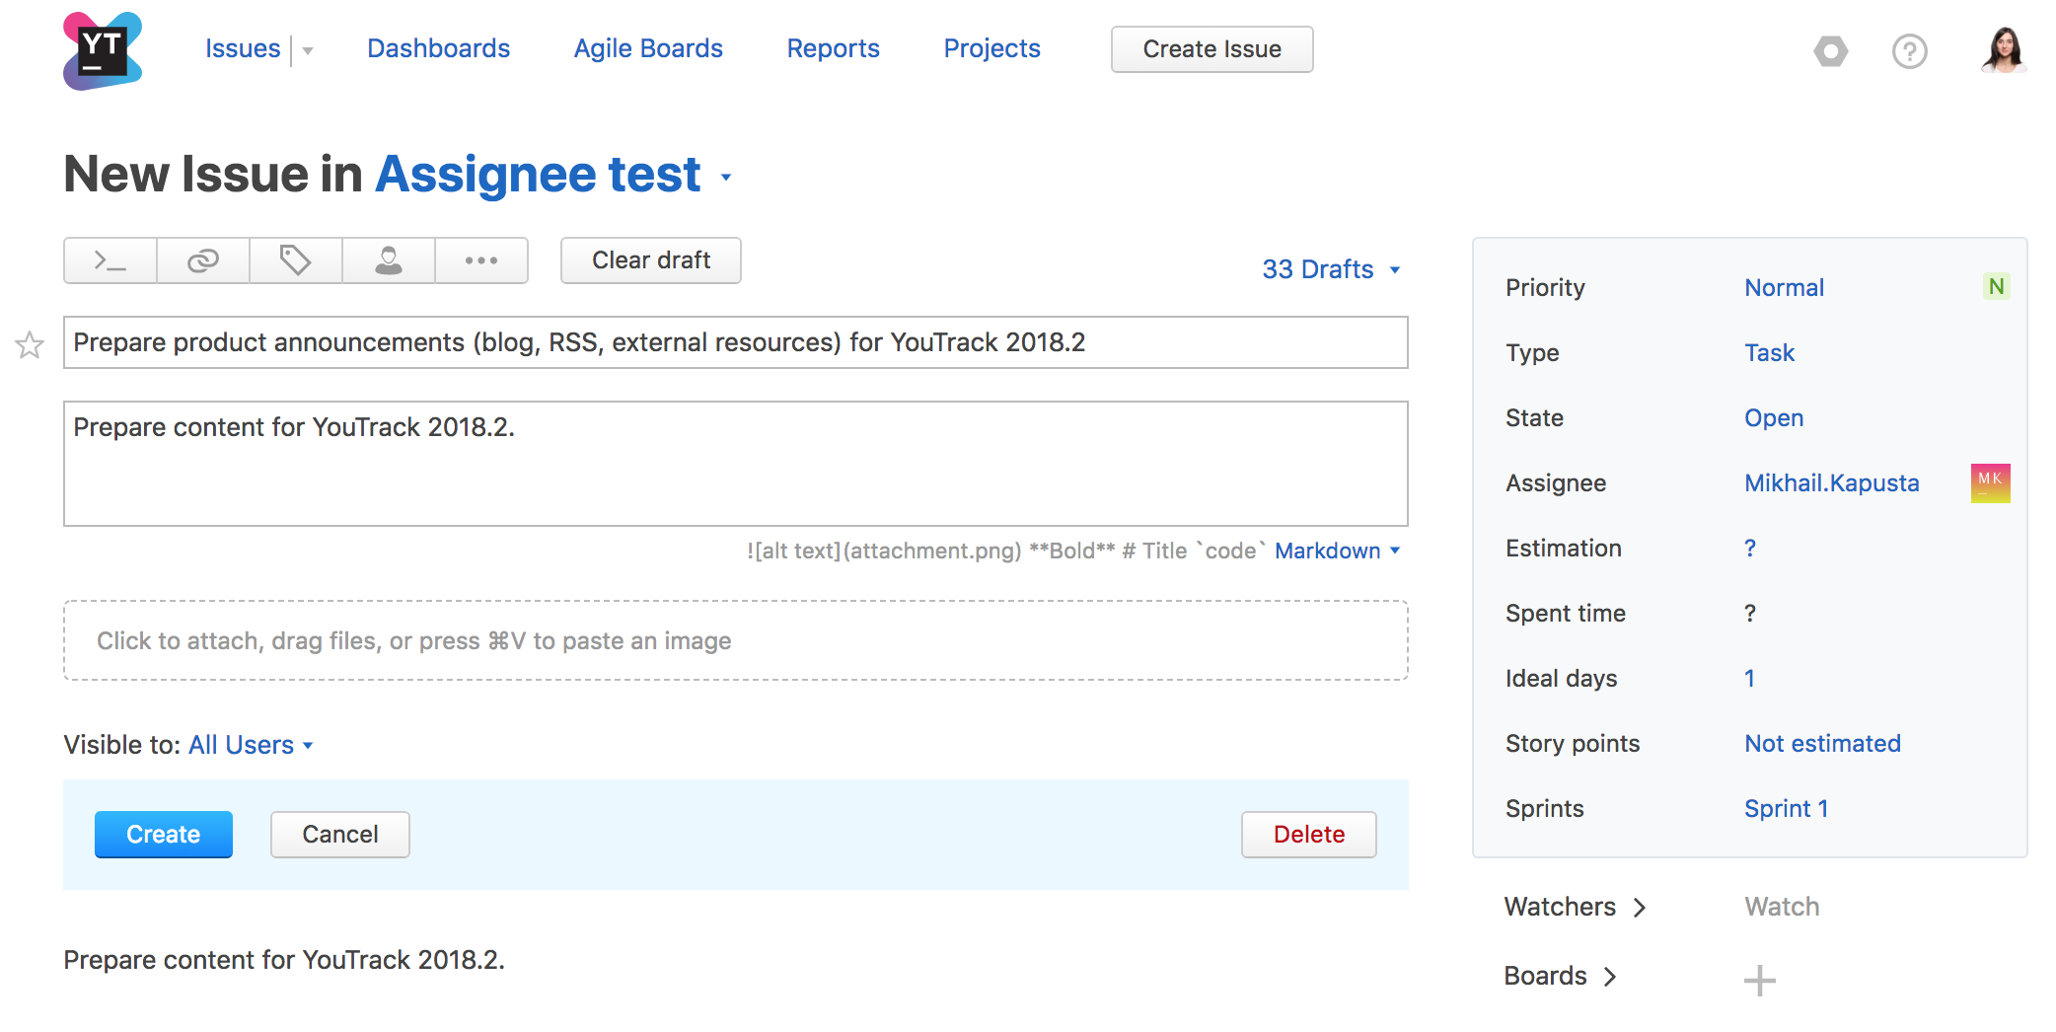Change visibility via All Users dropdown
The height and width of the screenshot is (1032, 2056).
click(x=251, y=745)
